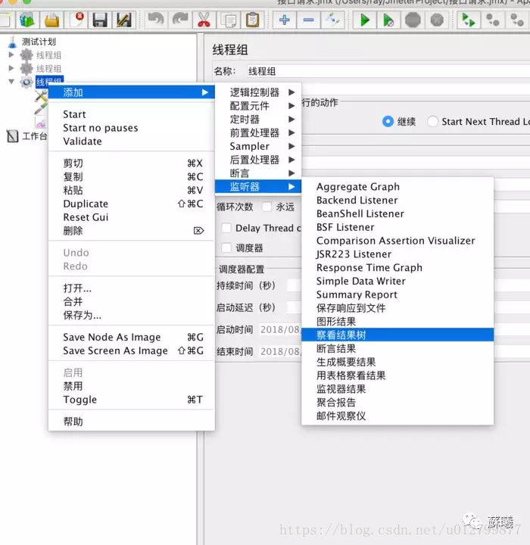Viewport: 530px width, 545px height.
Task: Click 禁用 in context menu
Action: [132, 386]
